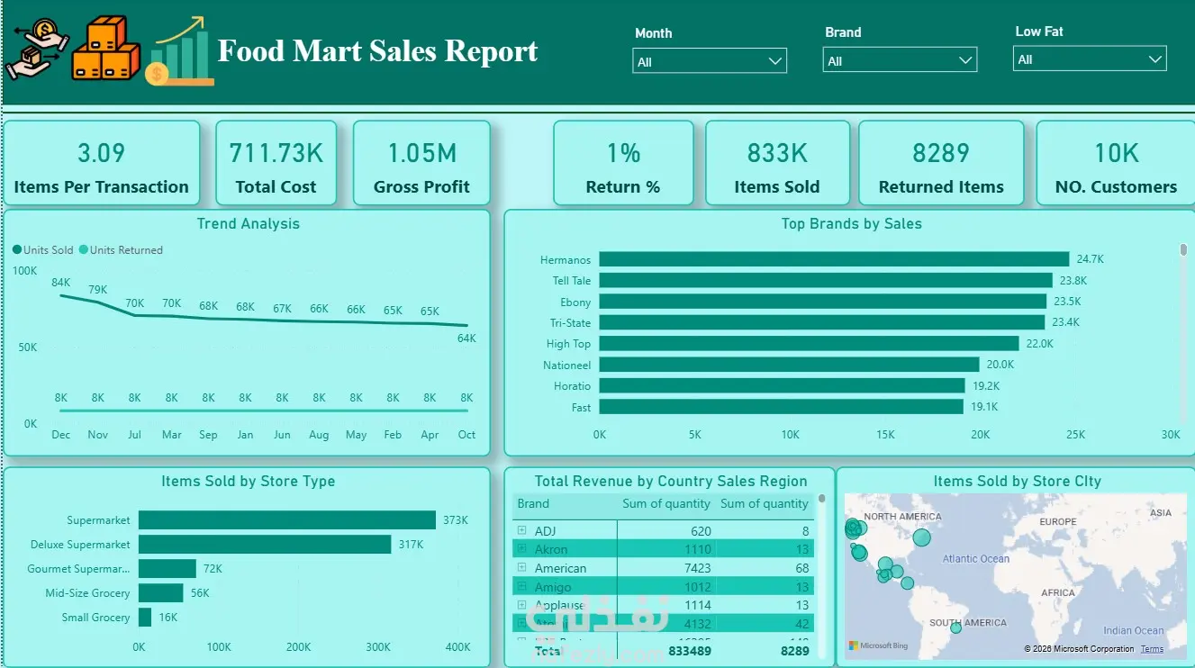This screenshot has height=668, width=1195.
Task: Click the hand holding coin icon in header
Action: click(x=36, y=48)
